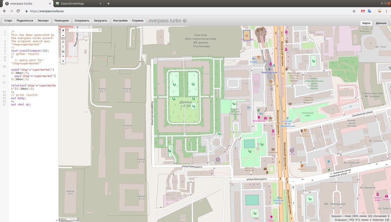Image resolution: width=391 pixels, height=222 pixels.
Task: Click the '// print results' comment line
Action: (24, 95)
